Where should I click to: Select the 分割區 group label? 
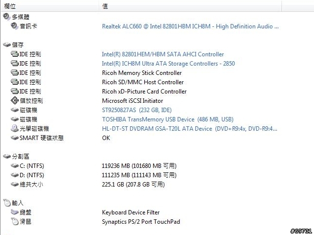21,157
